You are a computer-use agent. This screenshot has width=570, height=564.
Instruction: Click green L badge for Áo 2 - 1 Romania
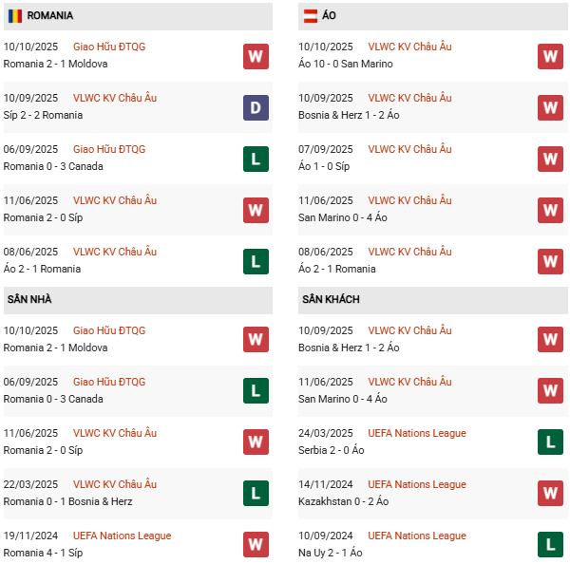(256, 261)
